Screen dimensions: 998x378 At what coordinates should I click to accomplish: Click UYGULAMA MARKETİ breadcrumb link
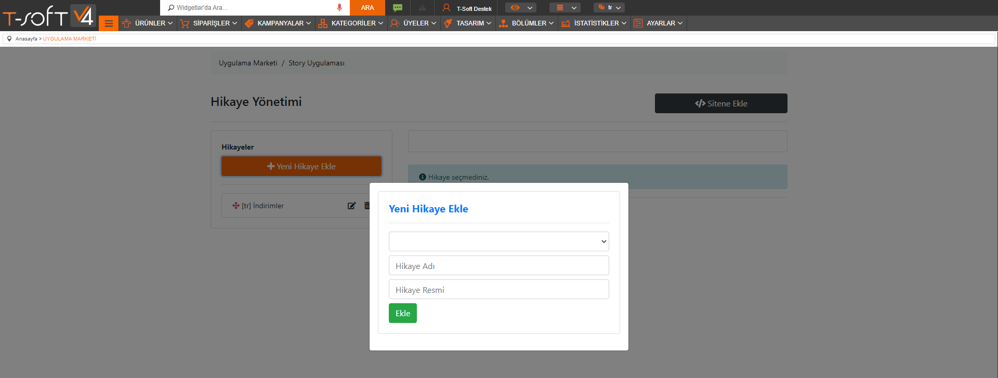click(x=69, y=39)
